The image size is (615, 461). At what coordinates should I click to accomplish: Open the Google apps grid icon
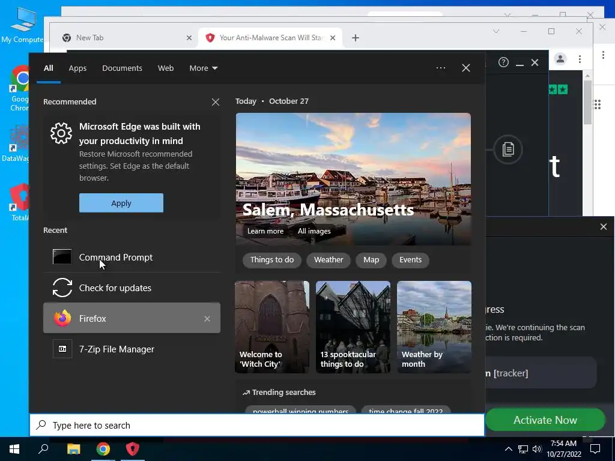(598, 104)
